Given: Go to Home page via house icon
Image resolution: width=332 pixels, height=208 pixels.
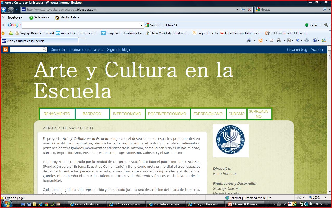Looking at the screenshot, I should click(x=249, y=40).
